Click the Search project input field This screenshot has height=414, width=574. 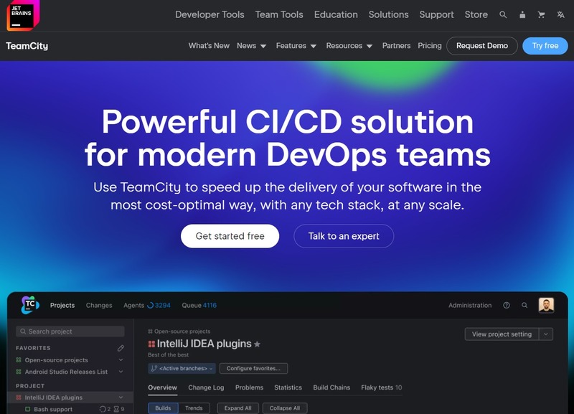70,331
